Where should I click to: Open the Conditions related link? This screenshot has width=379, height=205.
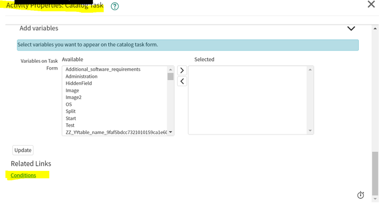[x=23, y=175]
